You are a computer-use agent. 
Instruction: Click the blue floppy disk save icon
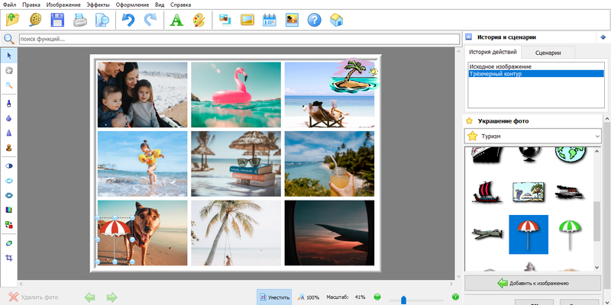pyautogui.click(x=57, y=20)
